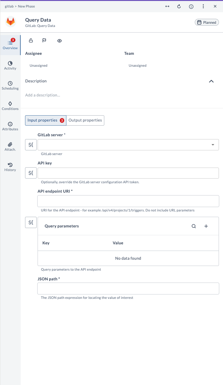Click the expand width arrows icon
This screenshot has width=223, height=385.
coord(167,6)
